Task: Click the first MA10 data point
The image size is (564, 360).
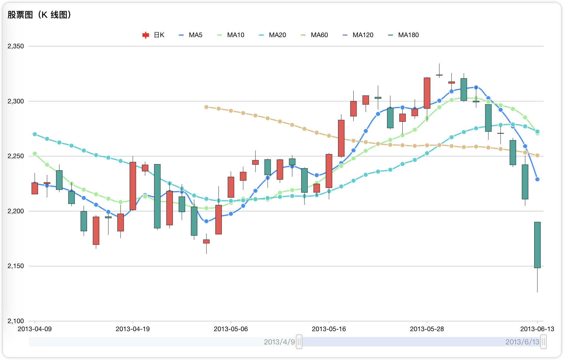Action: point(35,154)
